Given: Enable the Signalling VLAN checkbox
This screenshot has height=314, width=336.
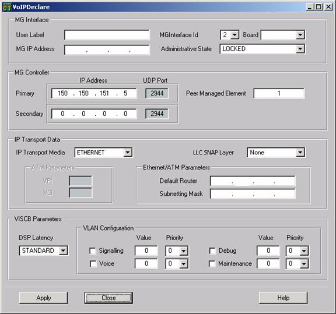Looking at the screenshot, I should [93, 251].
